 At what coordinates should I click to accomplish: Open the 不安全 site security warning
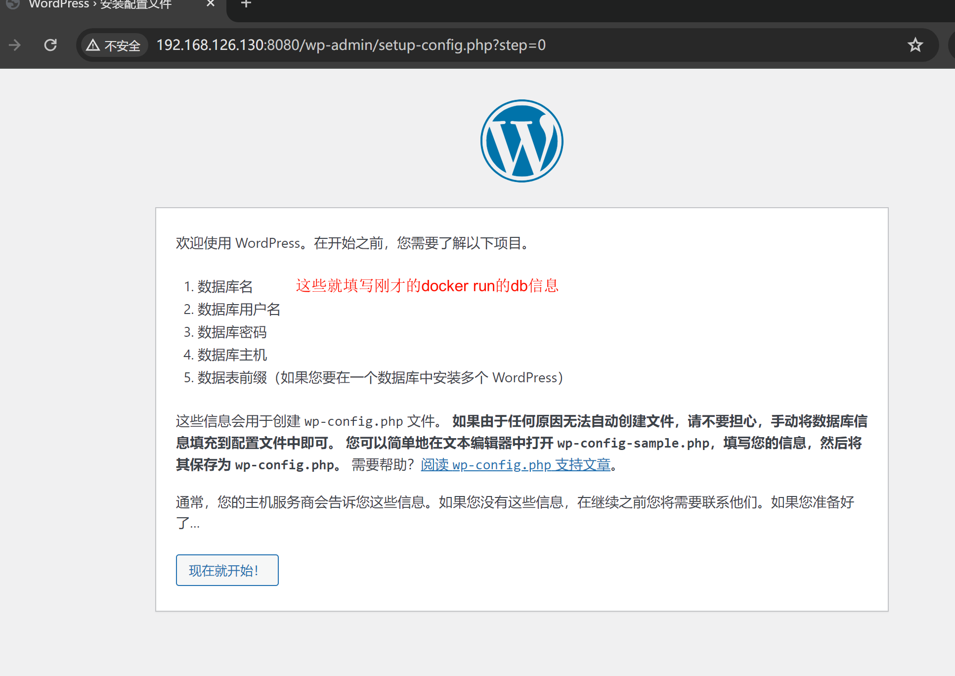(114, 45)
